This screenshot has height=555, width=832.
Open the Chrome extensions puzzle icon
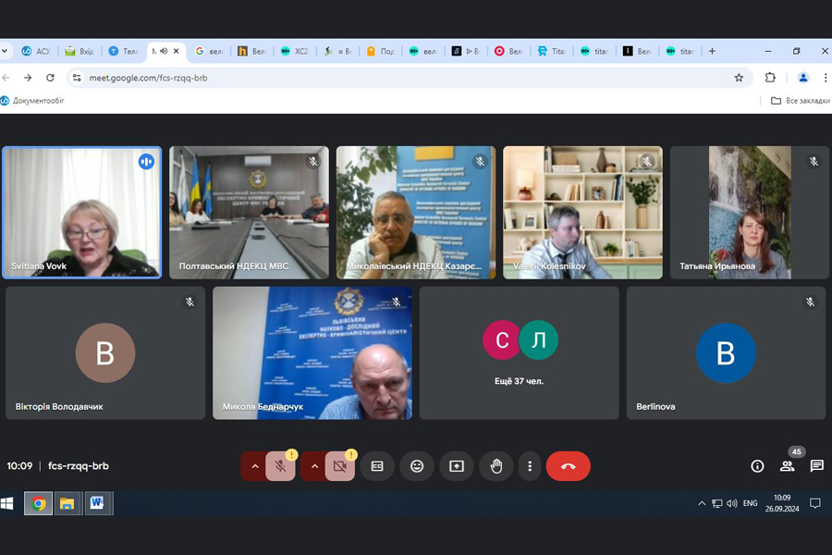(770, 78)
